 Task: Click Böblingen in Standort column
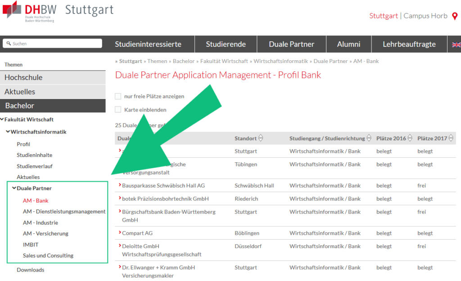click(247, 233)
